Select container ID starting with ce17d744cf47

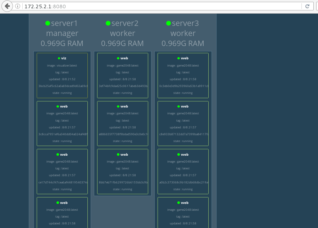pyautogui.click(x=63, y=182)
